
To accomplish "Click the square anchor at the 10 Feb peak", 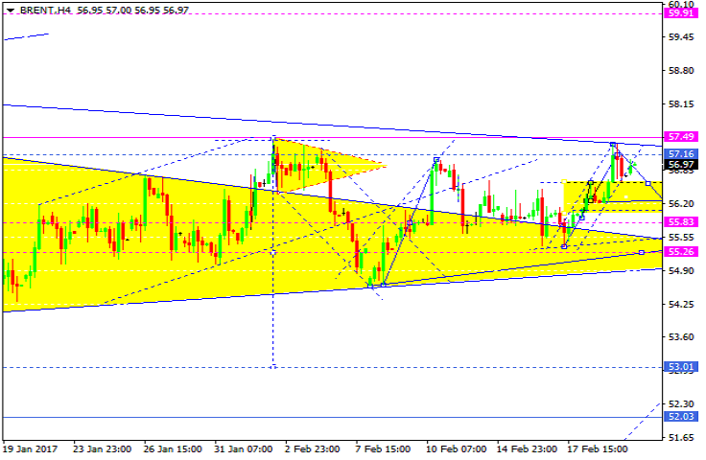I will coord(436,159).
